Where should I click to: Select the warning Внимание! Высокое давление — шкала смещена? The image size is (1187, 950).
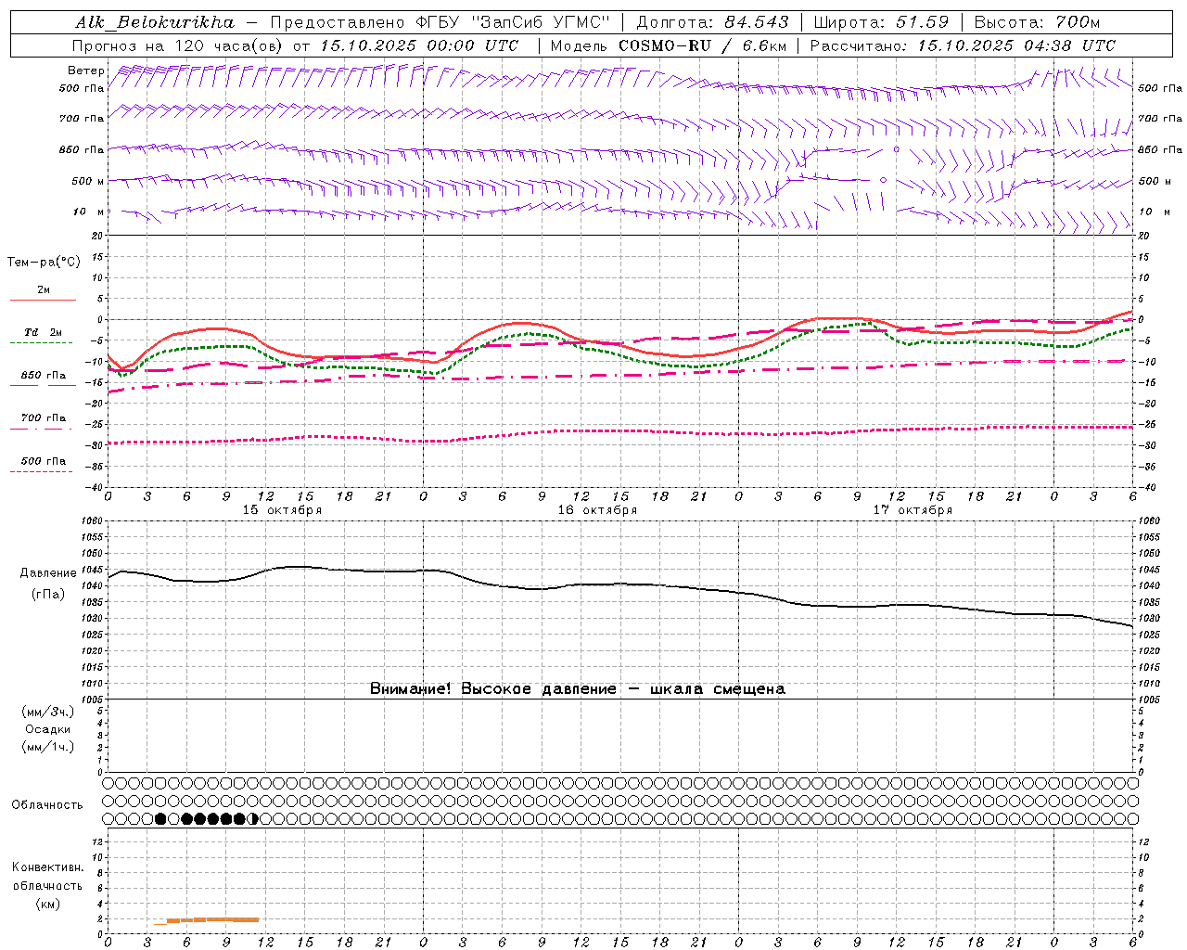point(578,689)
